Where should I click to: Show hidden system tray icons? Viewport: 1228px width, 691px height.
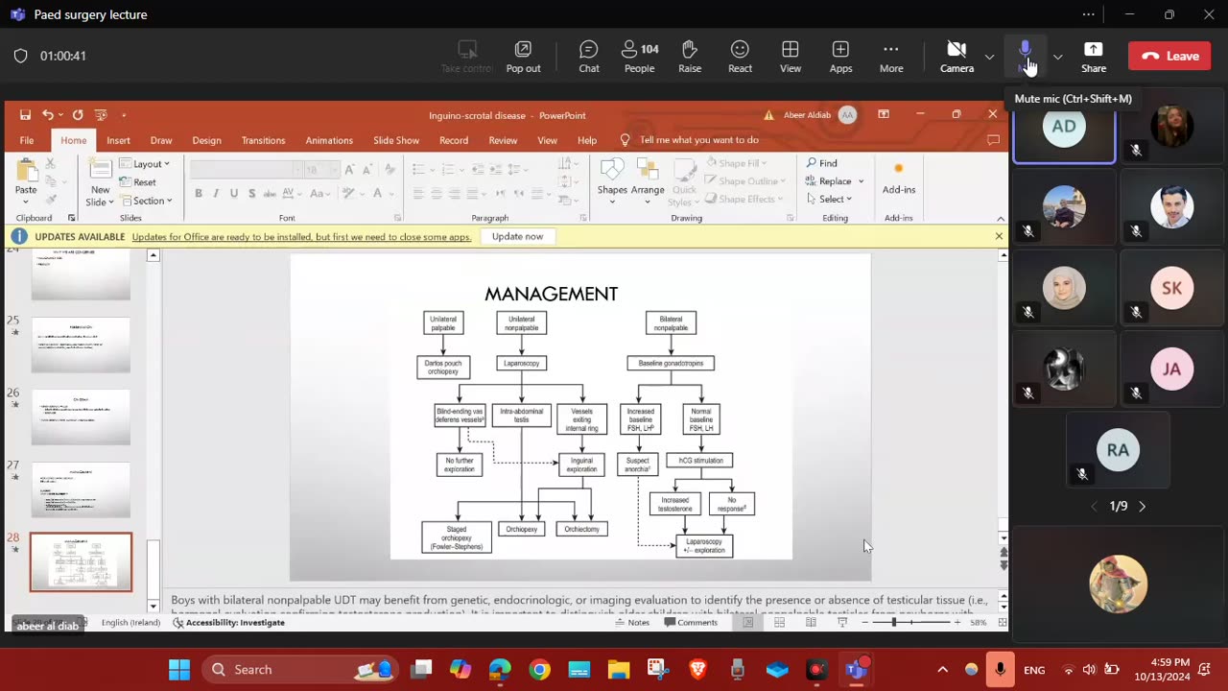click(x=942, y=670)
